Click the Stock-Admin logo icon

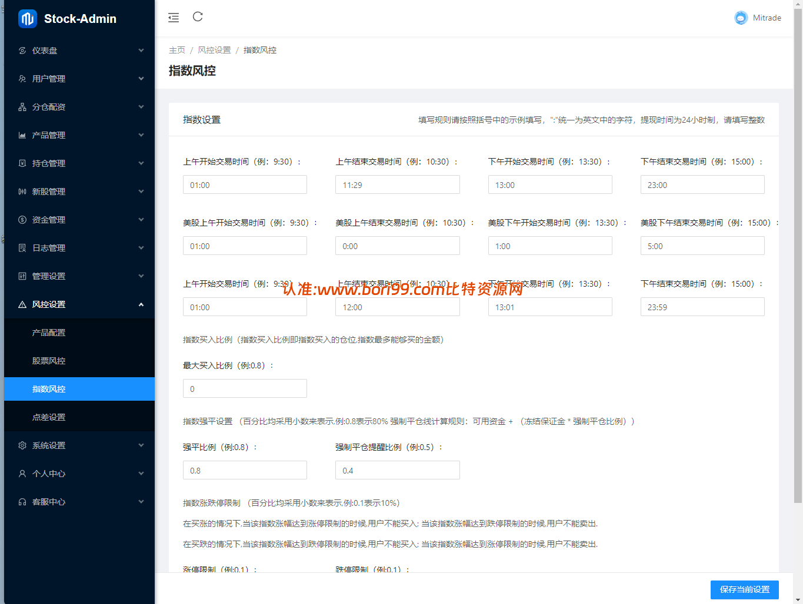[x=28, y=19]
